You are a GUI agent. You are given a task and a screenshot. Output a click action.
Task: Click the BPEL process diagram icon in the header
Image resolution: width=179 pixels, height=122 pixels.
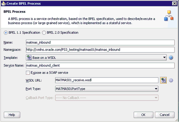tap(169, 16)
